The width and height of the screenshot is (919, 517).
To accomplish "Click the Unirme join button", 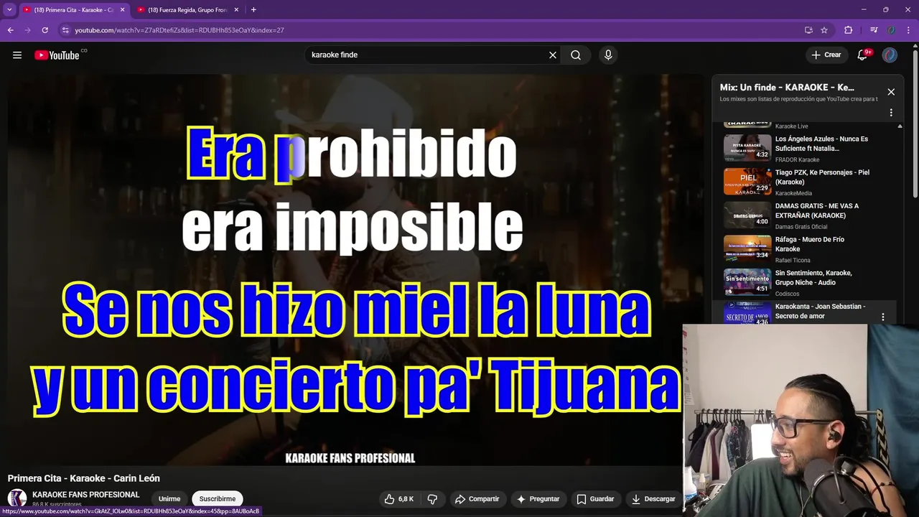I will click(x=169, y=499).
